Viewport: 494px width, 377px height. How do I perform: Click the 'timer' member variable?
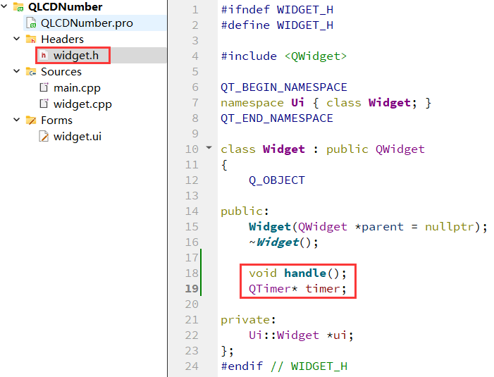tap(323, 288)
